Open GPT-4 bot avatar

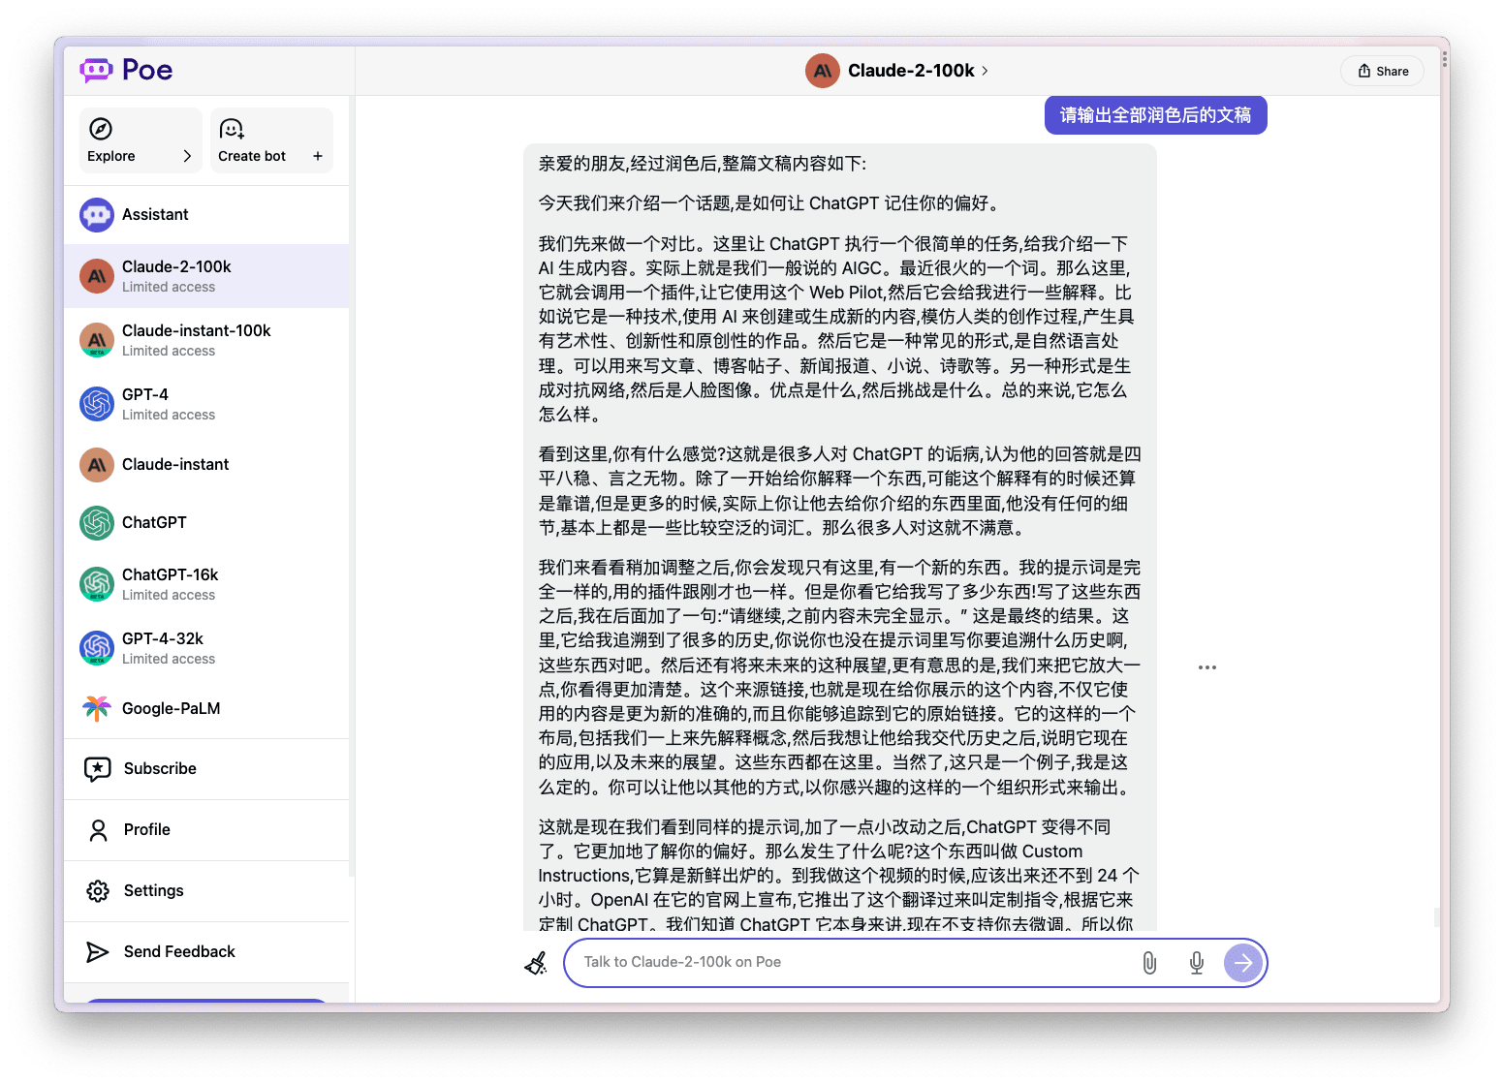tap(97, 404)
